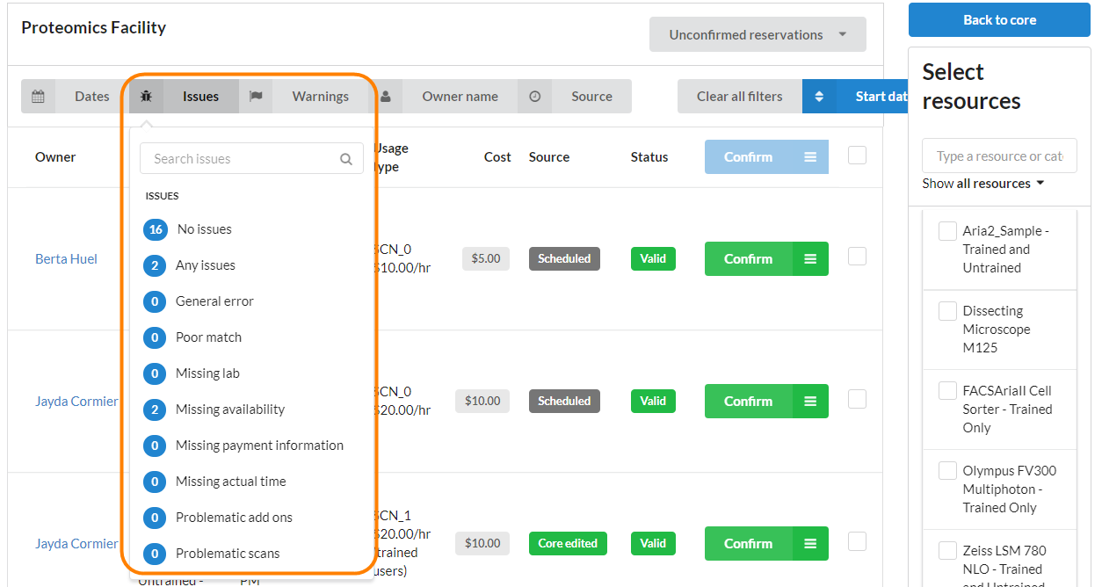The width and height of the screenshot is (1102, 587).
Task: Open hamburger menu on Berta Huel's Confirm button
Action: tap(810, 259)
